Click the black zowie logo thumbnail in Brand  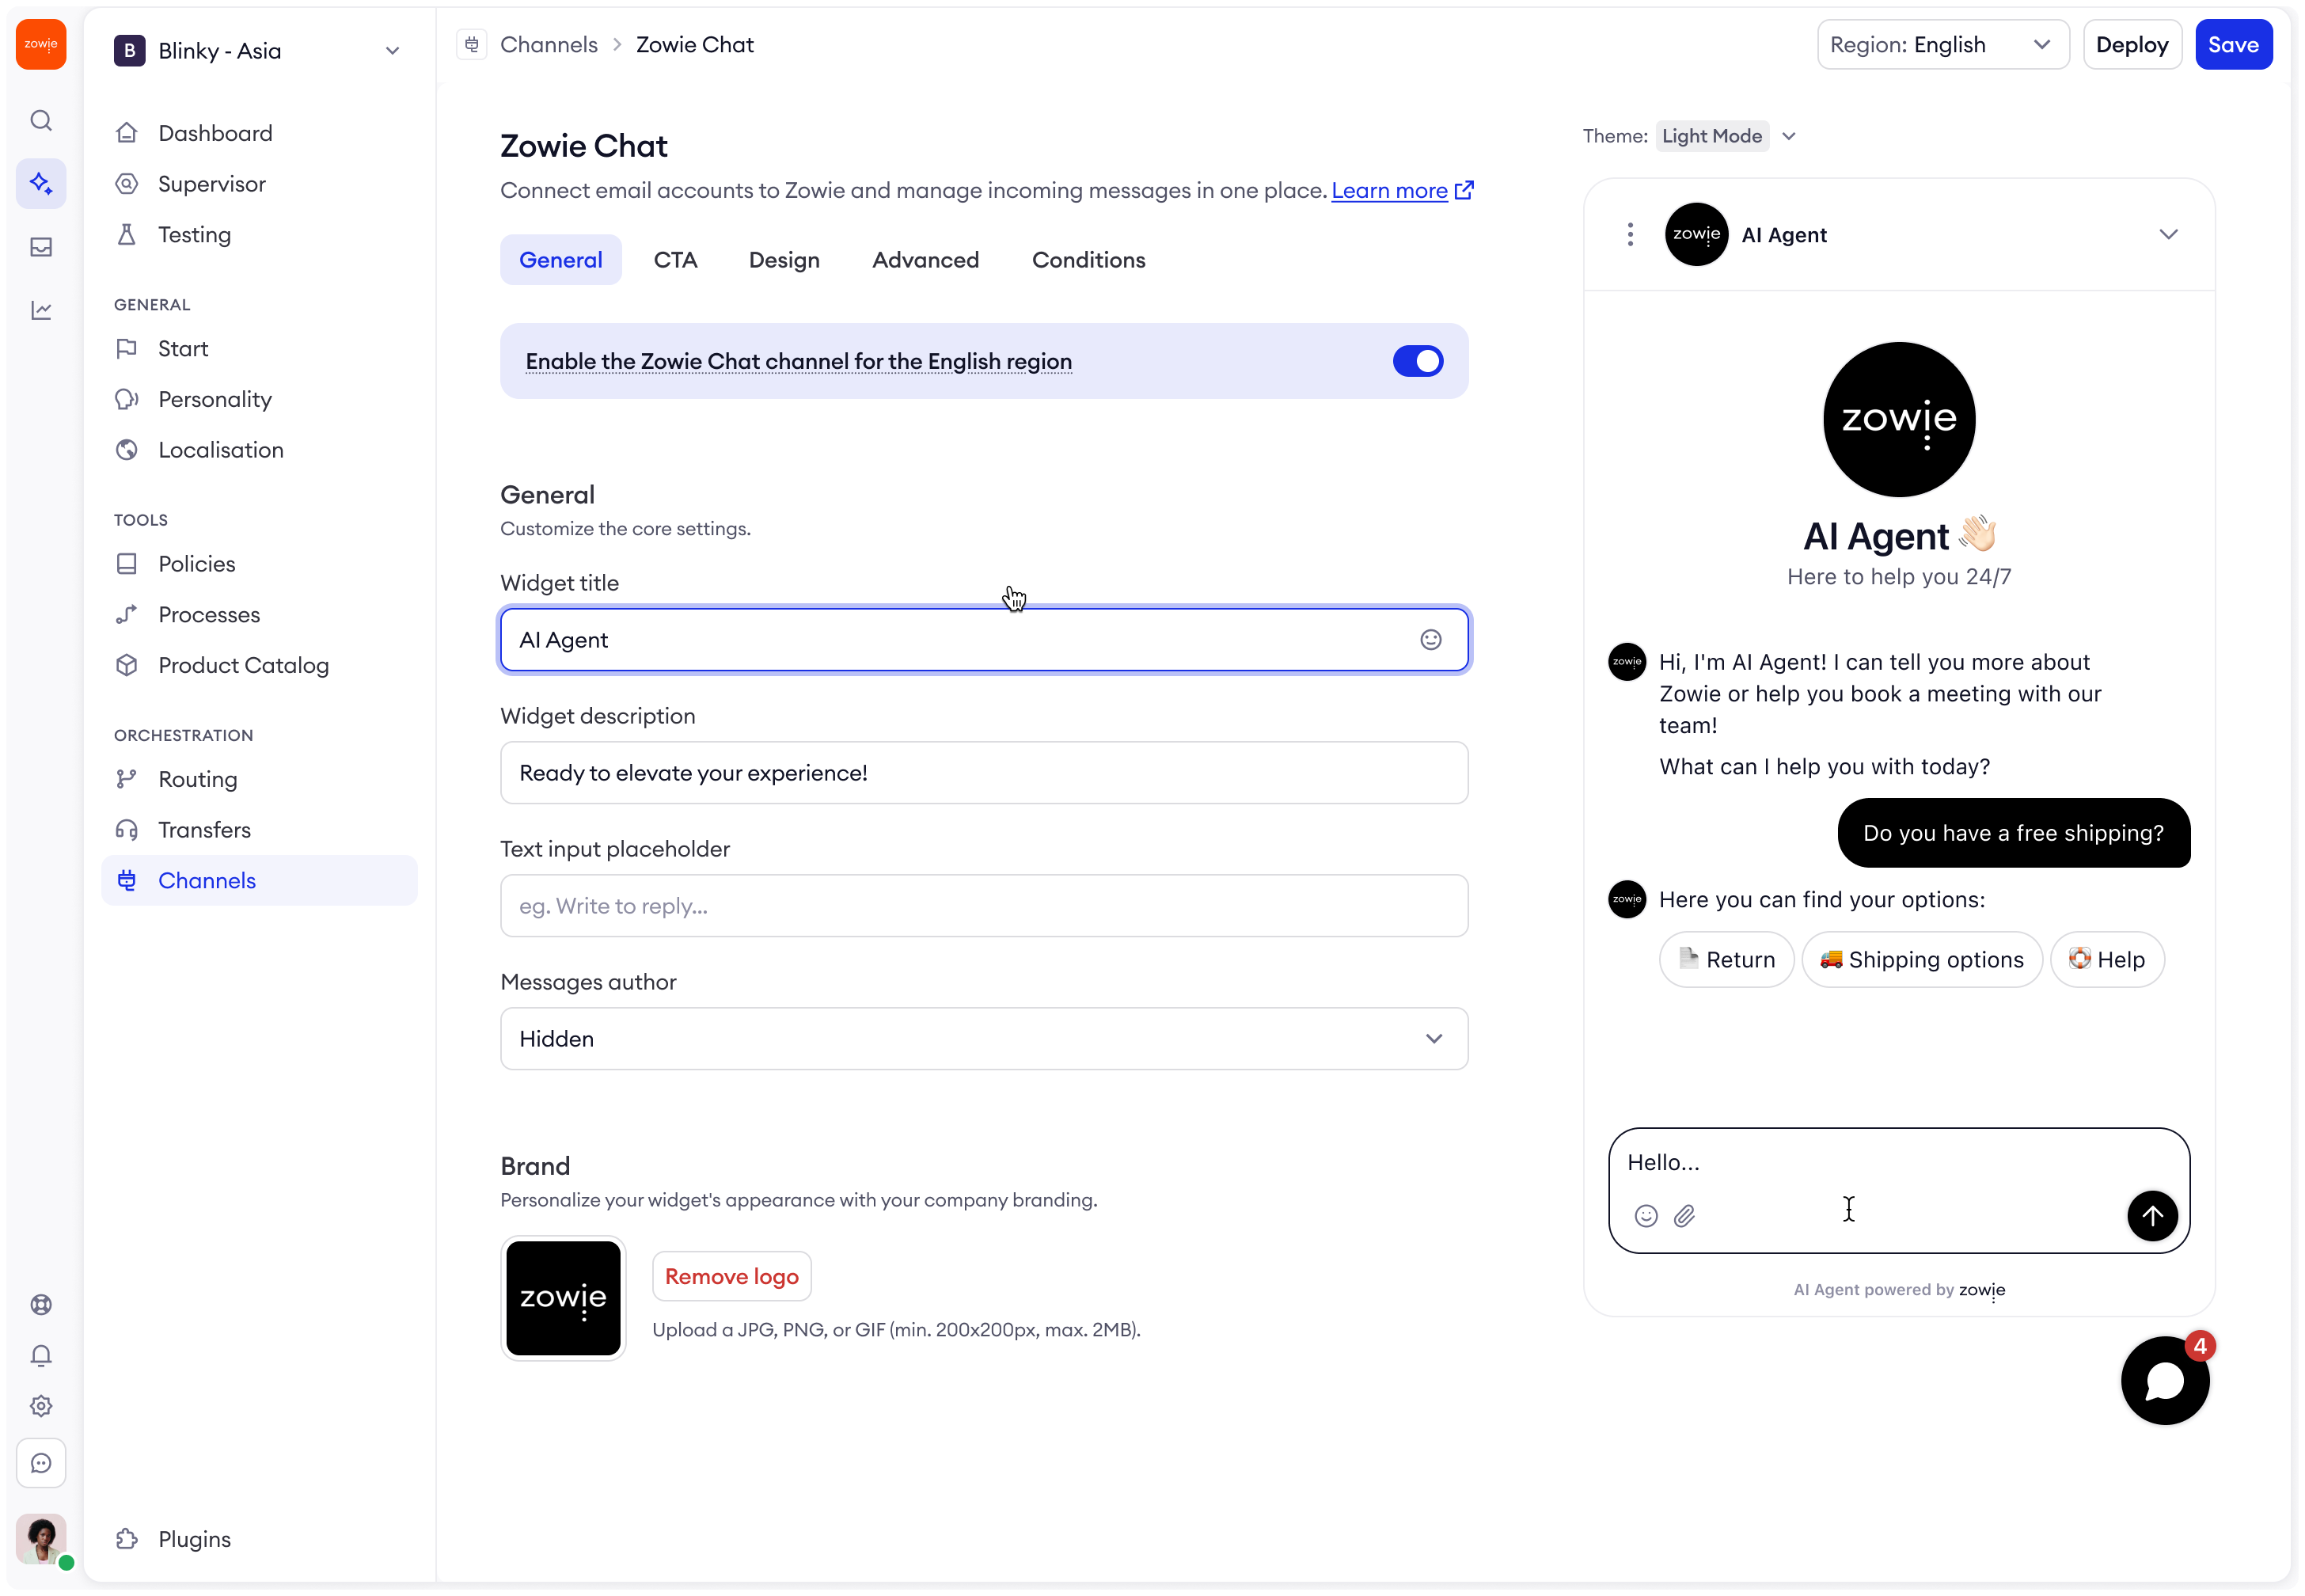tap(564, 1299)
